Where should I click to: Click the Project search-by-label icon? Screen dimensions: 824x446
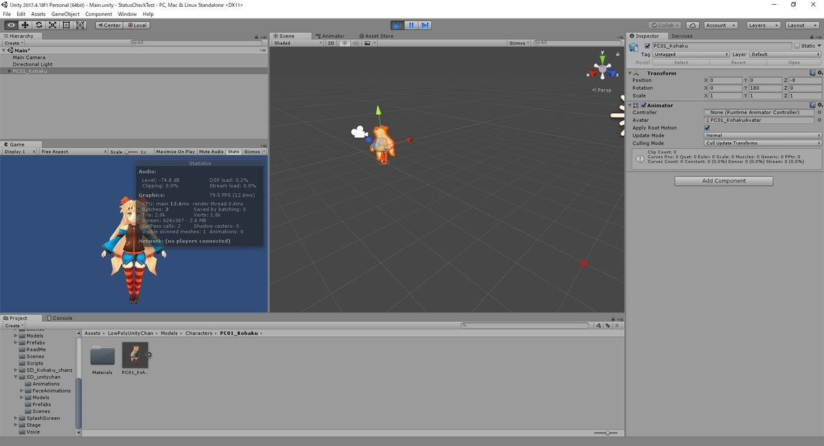608,326
